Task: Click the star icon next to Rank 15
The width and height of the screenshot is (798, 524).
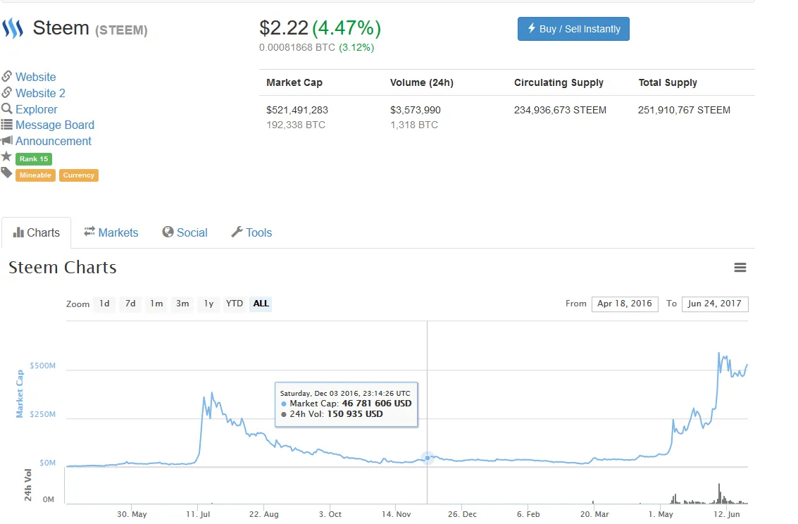Action: click(6, 156)
